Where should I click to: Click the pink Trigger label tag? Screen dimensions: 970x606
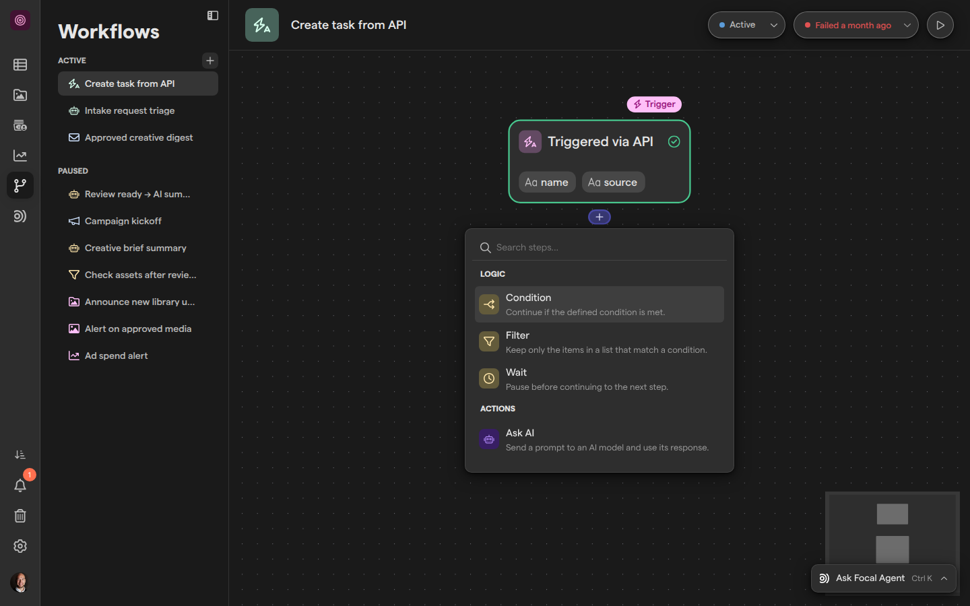tap(654, 104)
